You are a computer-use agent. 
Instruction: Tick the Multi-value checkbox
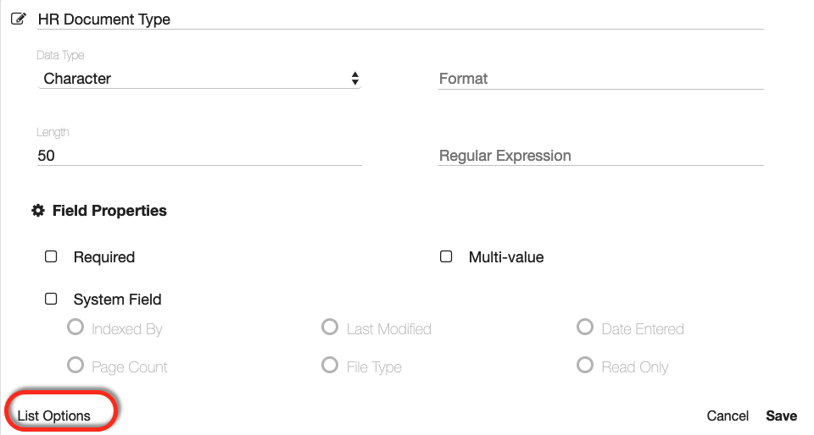[x=446, y=256]
